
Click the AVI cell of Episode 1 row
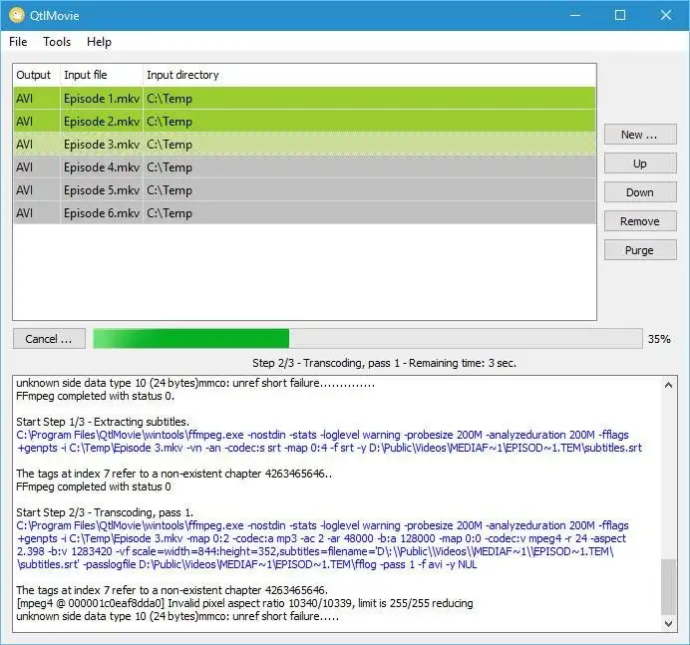pyautogui.click(x=37, y=99)
